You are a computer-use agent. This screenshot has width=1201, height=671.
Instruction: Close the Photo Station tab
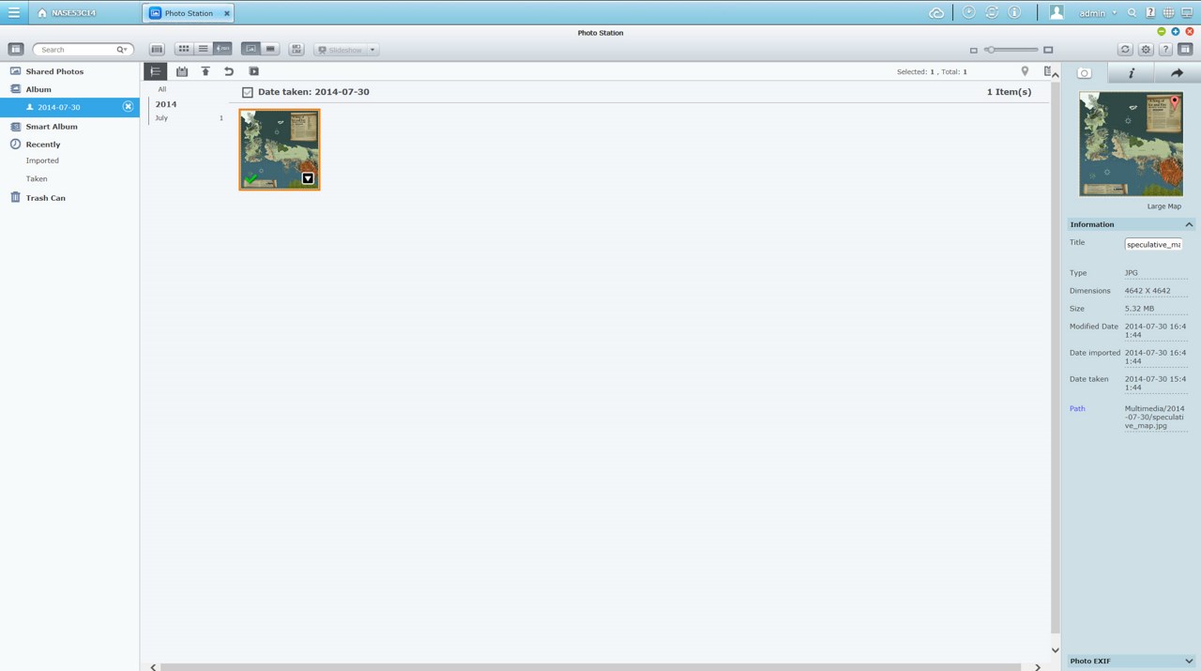click(x=227, y=13)
